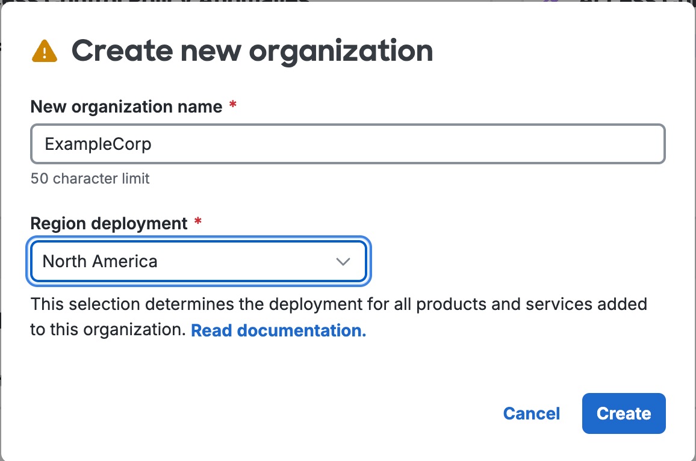Click the New organization name input field
The height and width of the screenshot is (461, 696).
click(347, 144)
